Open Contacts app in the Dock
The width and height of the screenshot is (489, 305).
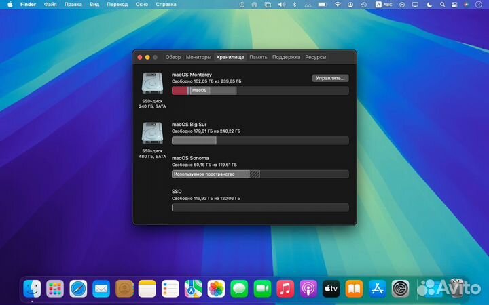pyautogui.click(x=124, y=289)
